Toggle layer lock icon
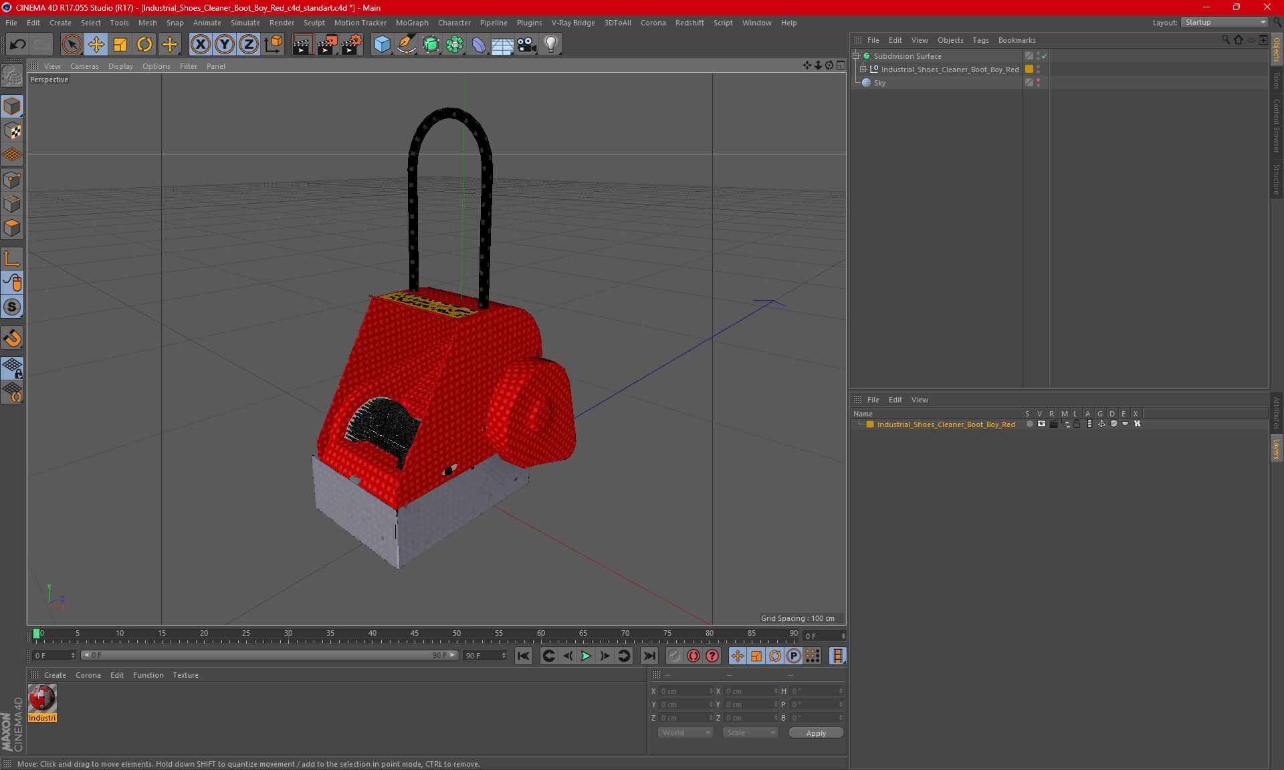This screenshot has width=1284, height=770. click(x=1077, y=424)
